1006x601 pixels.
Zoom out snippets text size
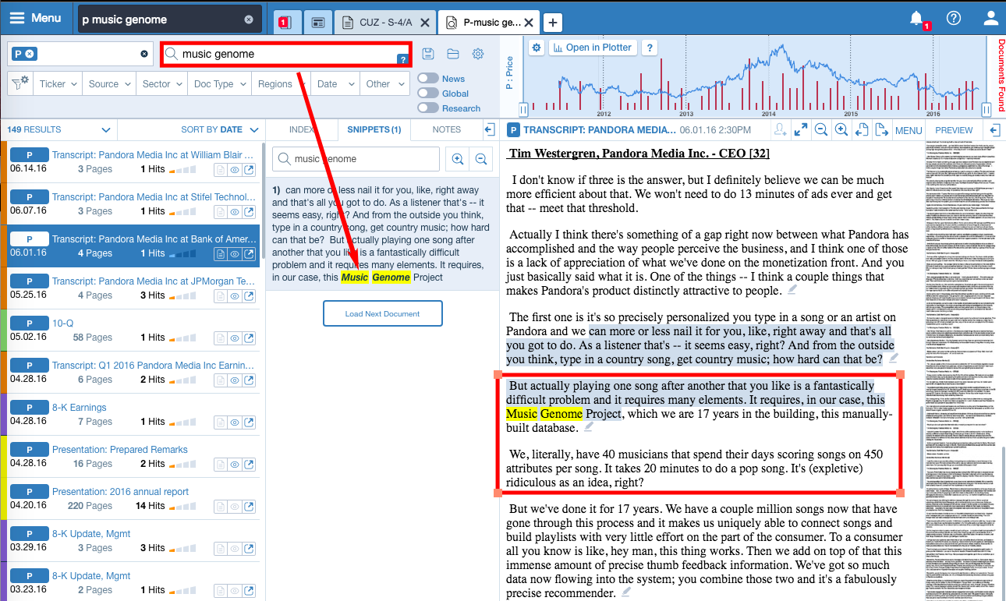pyautogui.click(x=481, y=159)
